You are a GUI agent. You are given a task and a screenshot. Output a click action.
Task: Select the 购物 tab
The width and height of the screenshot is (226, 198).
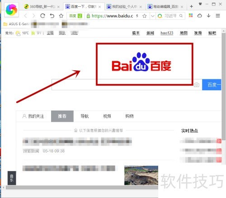[x=129, y=116]
